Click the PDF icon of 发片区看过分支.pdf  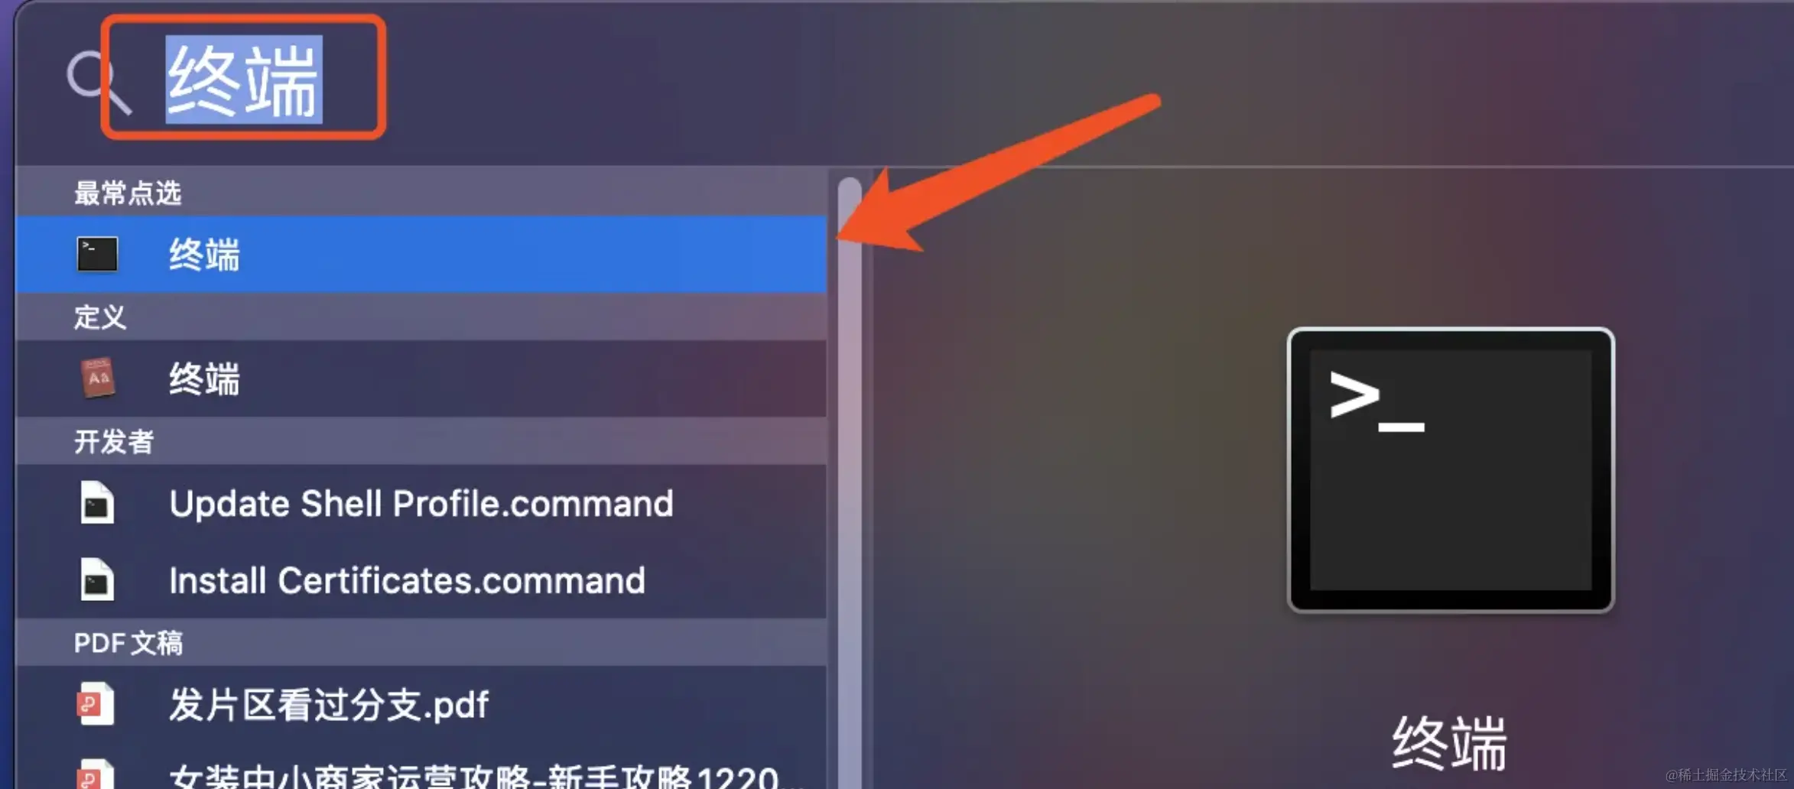[96, 703]
